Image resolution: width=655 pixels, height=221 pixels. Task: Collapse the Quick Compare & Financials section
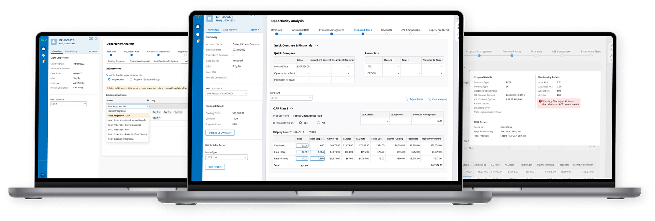click(x=317, y=45)
